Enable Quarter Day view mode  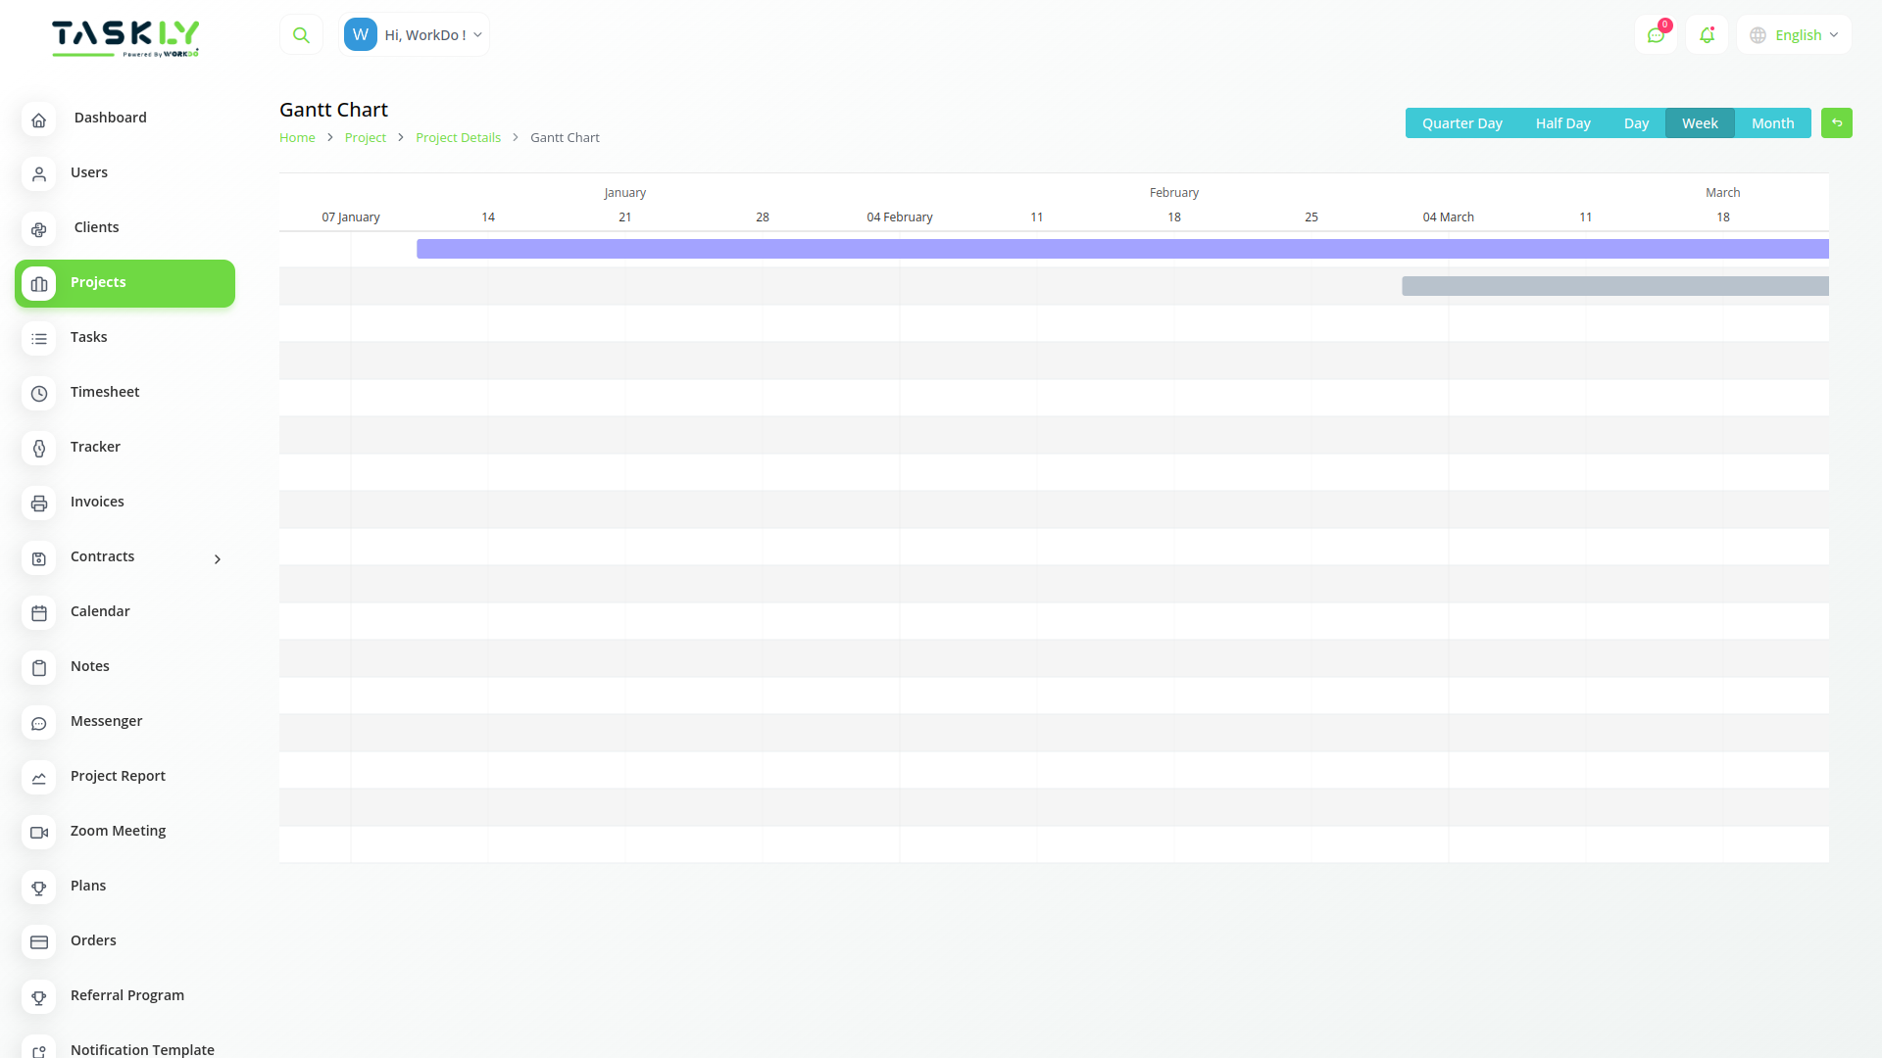1461,122
